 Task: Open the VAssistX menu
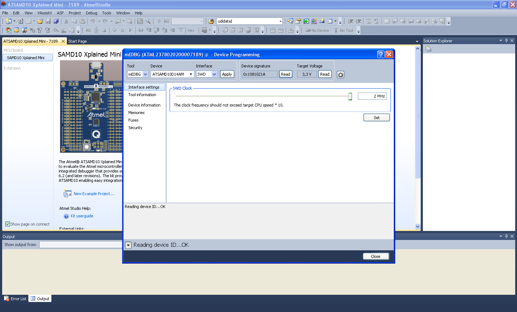pos(45,13)
